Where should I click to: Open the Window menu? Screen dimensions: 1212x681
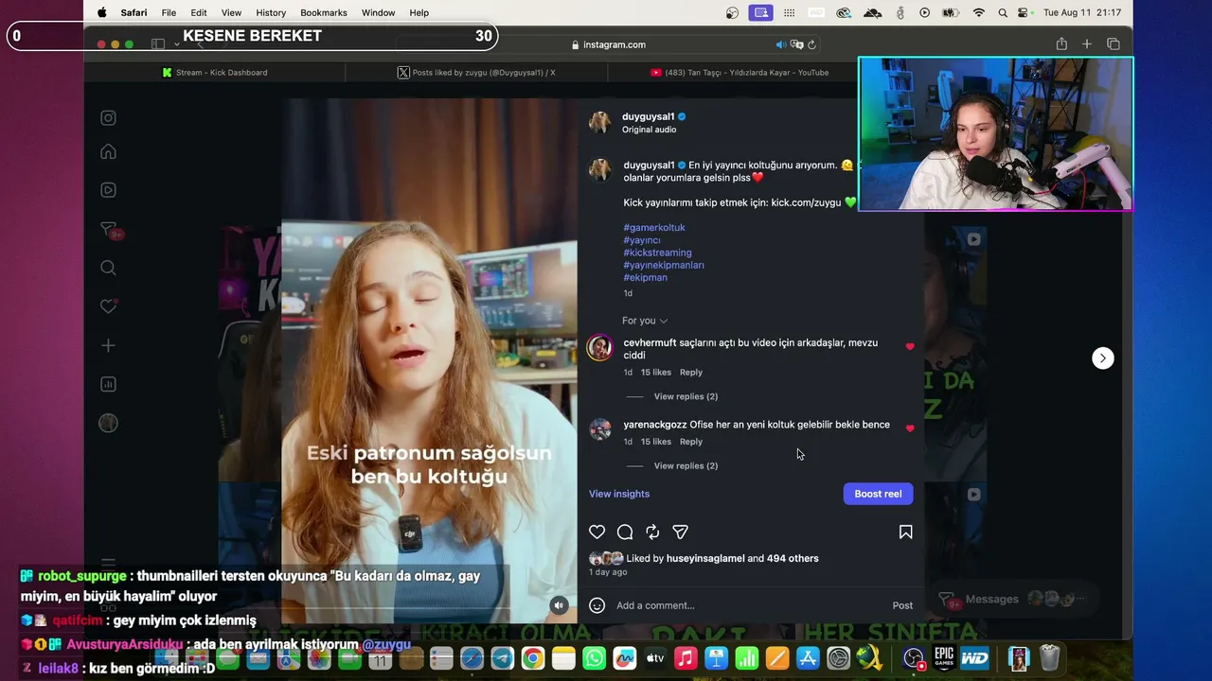378,12
